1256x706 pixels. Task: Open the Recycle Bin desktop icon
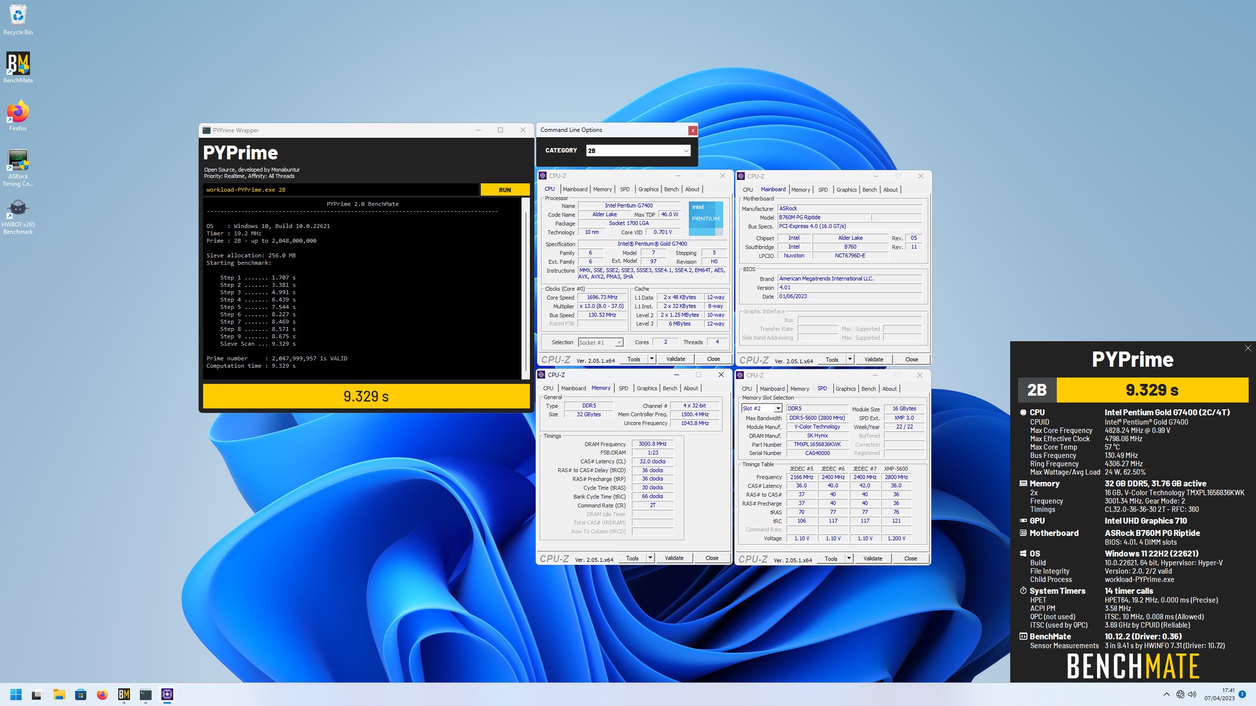(x=18, y=20)
